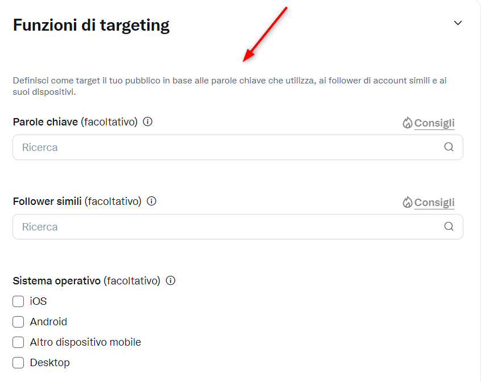The height and width of the screenshot is (382, 481).
Task: Collapse the Funzioni di targeting section chevron
Action: point(458,23)
